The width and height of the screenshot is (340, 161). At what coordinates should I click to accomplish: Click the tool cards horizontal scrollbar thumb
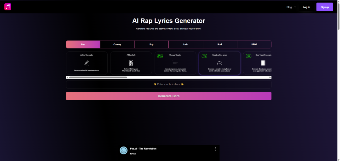(x=98, y=77)
